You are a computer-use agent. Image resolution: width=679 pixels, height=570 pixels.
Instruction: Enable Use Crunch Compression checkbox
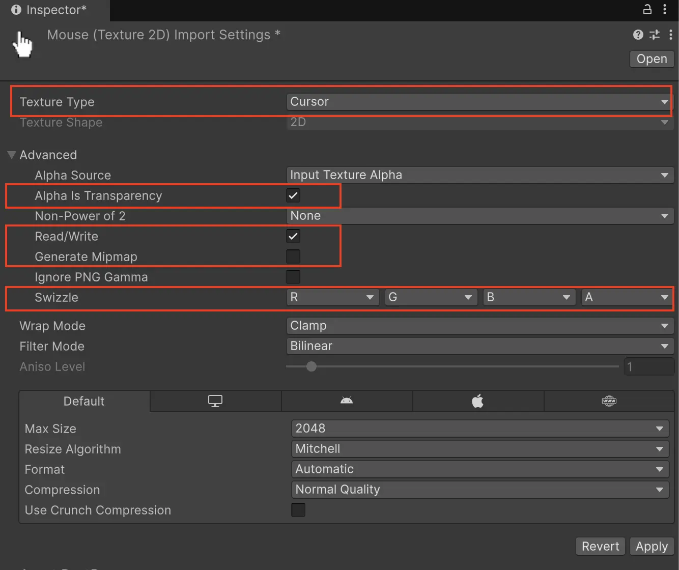[298, 510]
